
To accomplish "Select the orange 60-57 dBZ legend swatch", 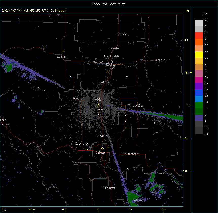I will (x=199, y=42).
